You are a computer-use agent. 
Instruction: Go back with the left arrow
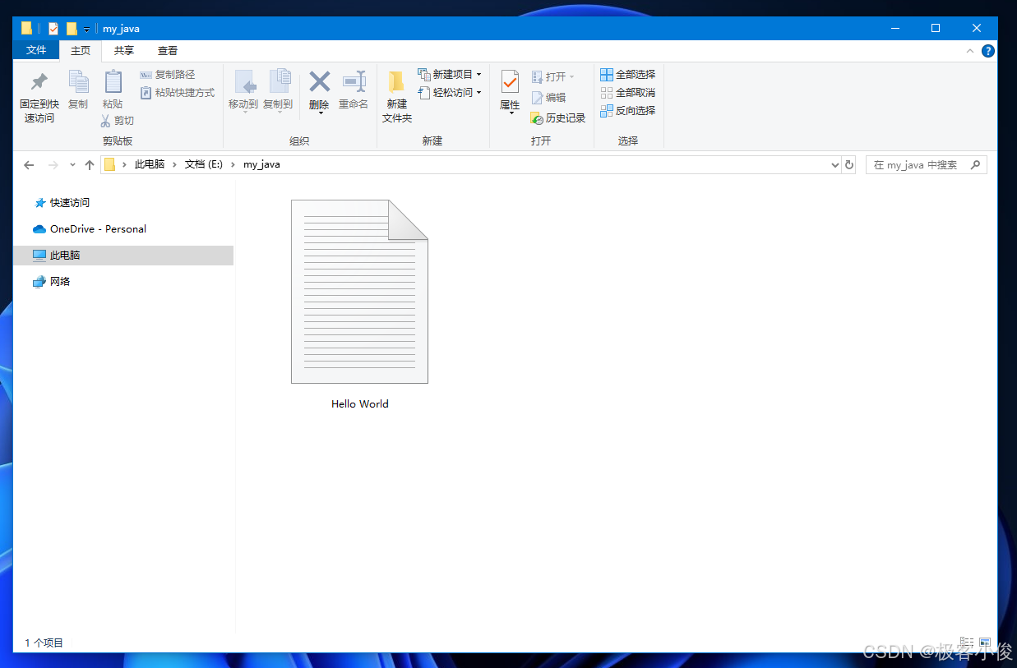click(29, 164)
